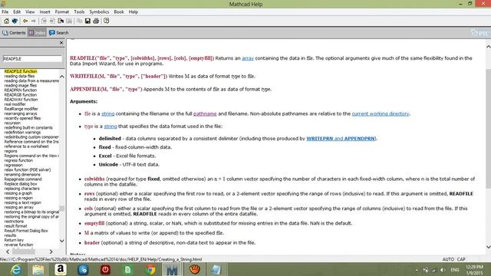Select 'relax function (PDE solver)' entry
Viewport: 491px width, 276px height.
click(28, 169)
